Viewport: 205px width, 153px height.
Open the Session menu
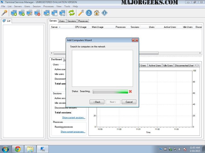click(37, 6)
